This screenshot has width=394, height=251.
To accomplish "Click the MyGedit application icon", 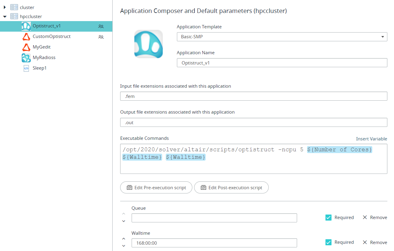I will [x=26, y=47].
